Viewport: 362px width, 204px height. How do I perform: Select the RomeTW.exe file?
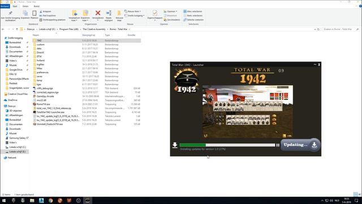pyautogui.click(x=43, y=104)
